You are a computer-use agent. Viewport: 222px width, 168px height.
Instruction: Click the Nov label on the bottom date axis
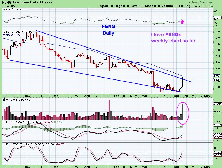(x=28, y=167)
